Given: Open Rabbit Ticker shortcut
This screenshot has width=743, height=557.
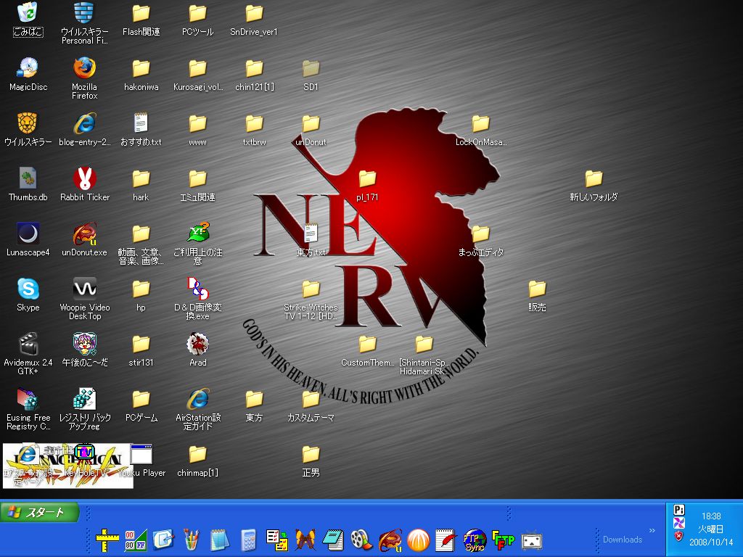Looking at the screenshot, I should tap(85, 179).
